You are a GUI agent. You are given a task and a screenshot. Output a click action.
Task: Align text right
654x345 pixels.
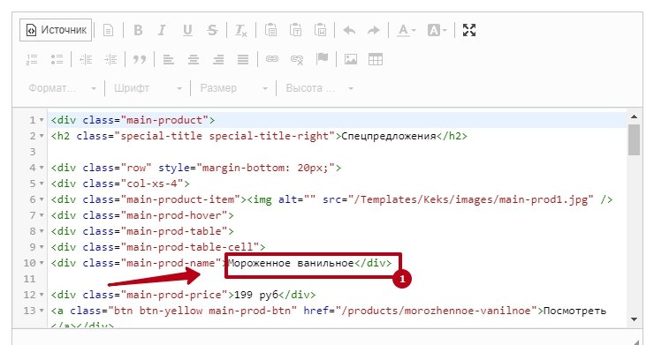(x=218, y=60)
